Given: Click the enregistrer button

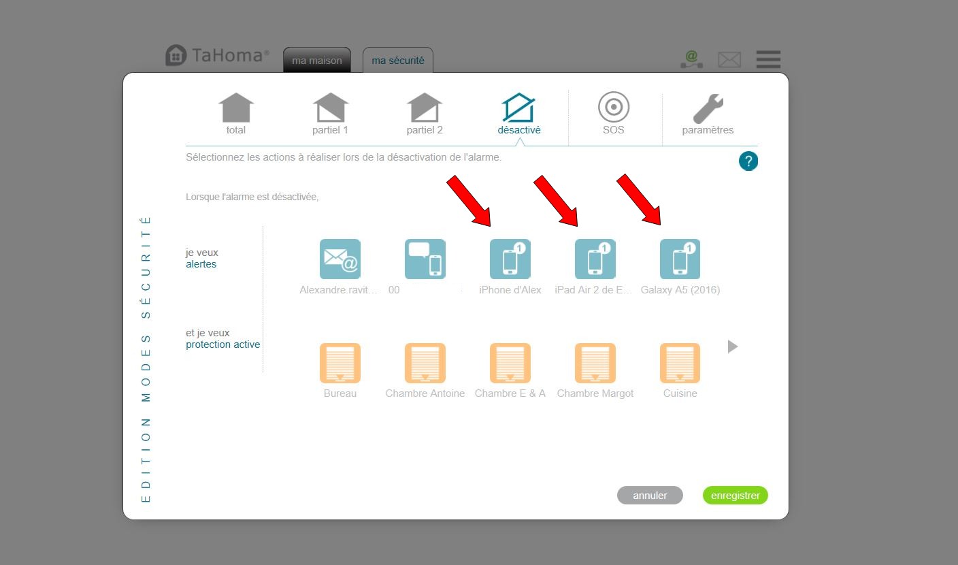Looking at the screenshot, I should pos(736,496).
